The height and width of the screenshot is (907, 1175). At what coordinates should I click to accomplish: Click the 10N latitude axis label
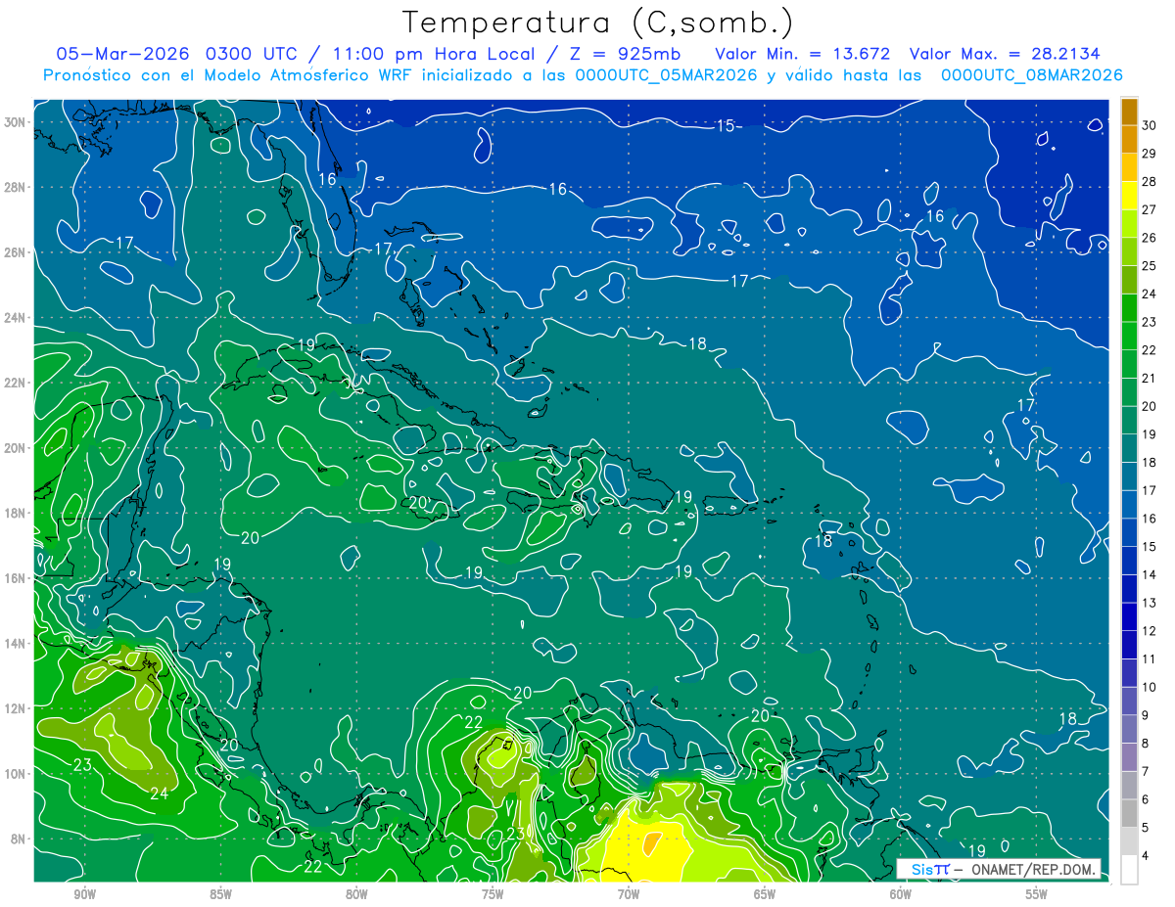click(x=16, y=773)
